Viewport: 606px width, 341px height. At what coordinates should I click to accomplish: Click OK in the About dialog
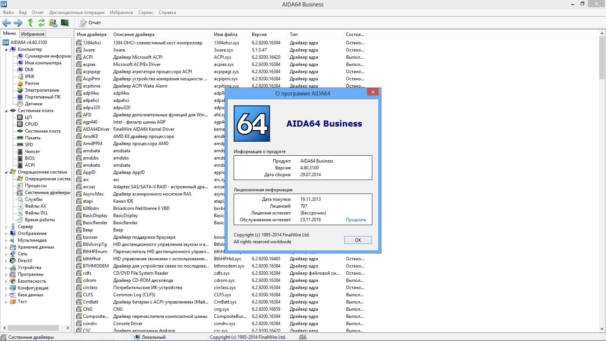[x=358, y=240]
